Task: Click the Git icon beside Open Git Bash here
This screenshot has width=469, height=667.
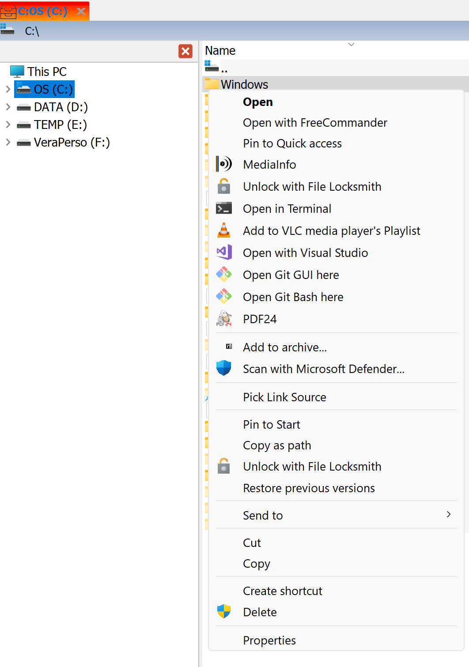Action: tap(224, 296)
